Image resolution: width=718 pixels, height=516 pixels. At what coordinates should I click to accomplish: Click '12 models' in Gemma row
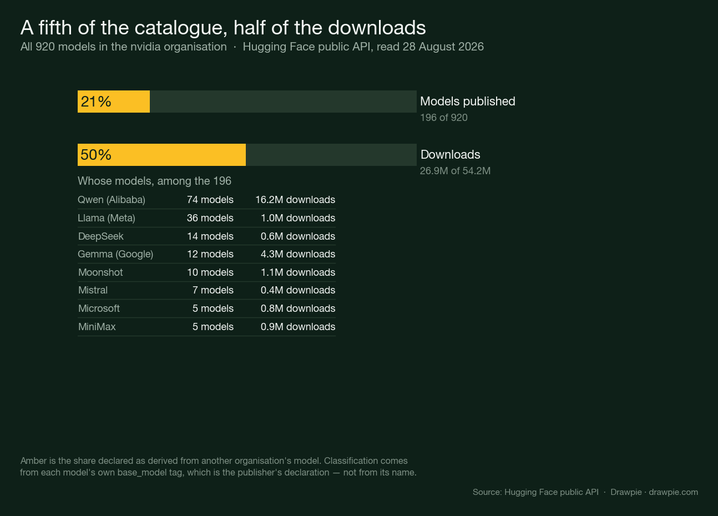pos(210,254)
